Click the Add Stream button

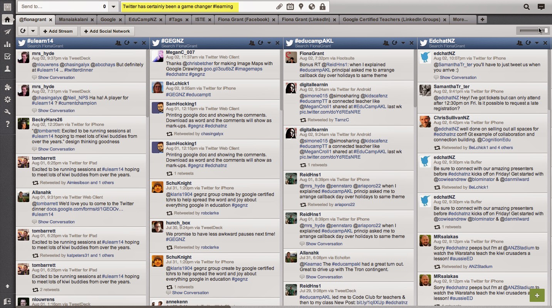tap(58, 31)
